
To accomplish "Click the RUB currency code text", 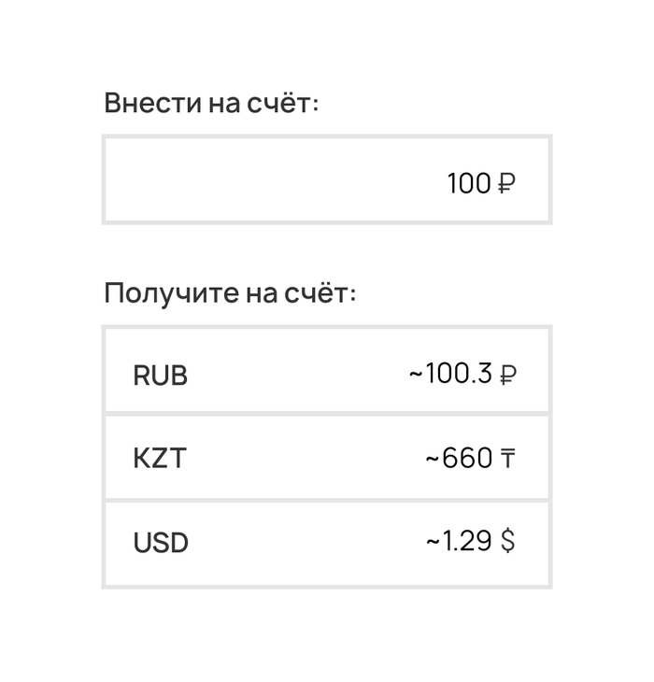I will click(160, 376).
